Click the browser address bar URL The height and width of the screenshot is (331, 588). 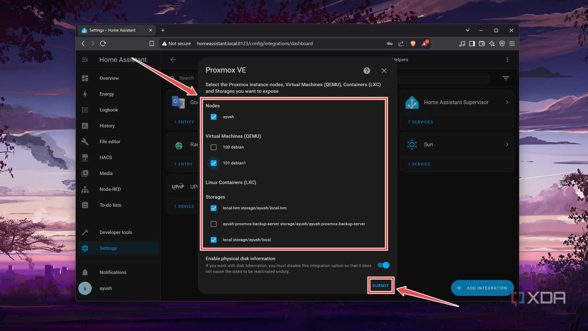pos(255,44)
